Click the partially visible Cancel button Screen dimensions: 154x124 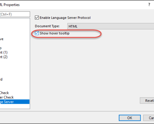coord(149,118)
